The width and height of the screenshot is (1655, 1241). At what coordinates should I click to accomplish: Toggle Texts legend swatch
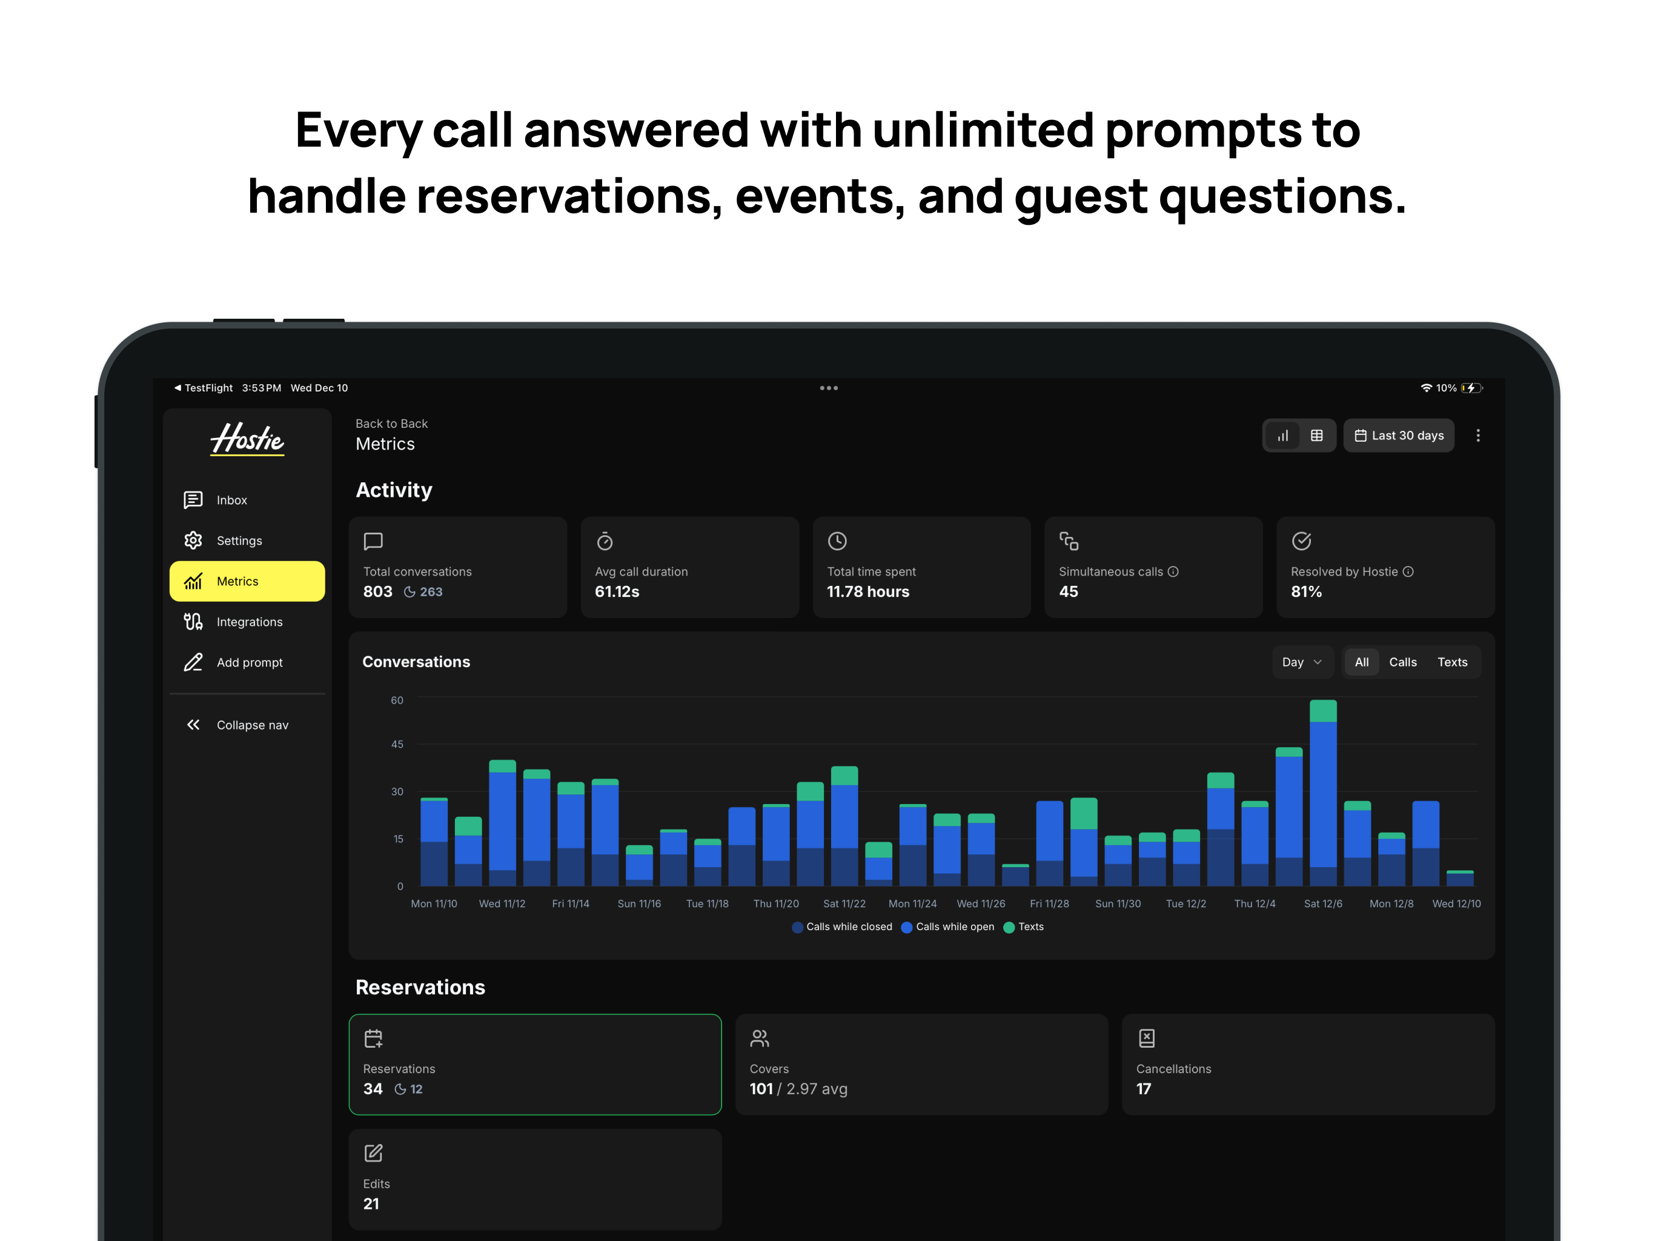click(1009, 927)
